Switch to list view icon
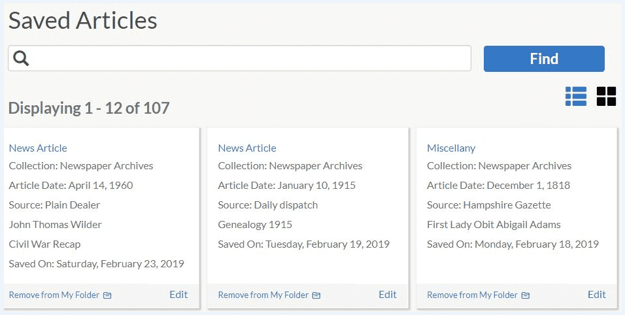Viewport: 625px width, 315px height. point(575,96)
